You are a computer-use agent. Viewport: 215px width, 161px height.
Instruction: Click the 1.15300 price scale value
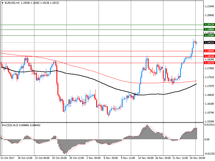210,122
